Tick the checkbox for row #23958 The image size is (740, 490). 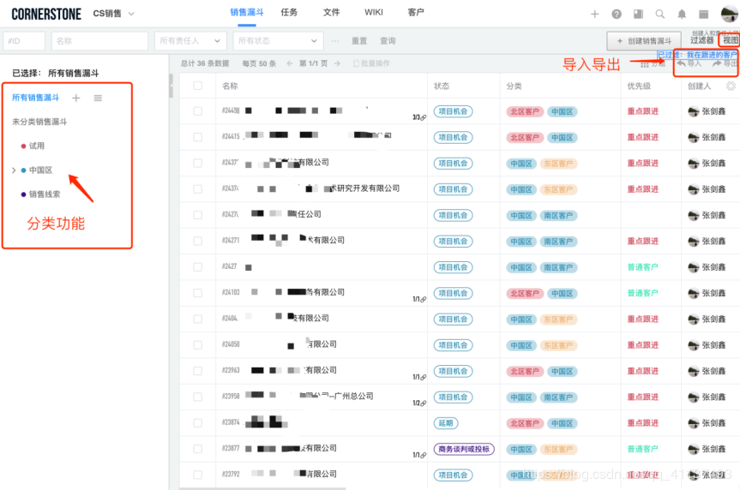click(x=197, y=397)
